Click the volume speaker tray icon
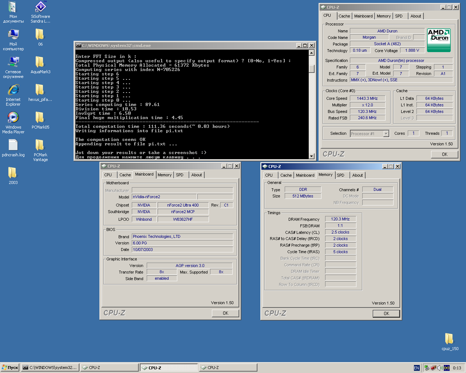This screenshot has height=373, width=466. pyautogui.click(x=440, y=368)
